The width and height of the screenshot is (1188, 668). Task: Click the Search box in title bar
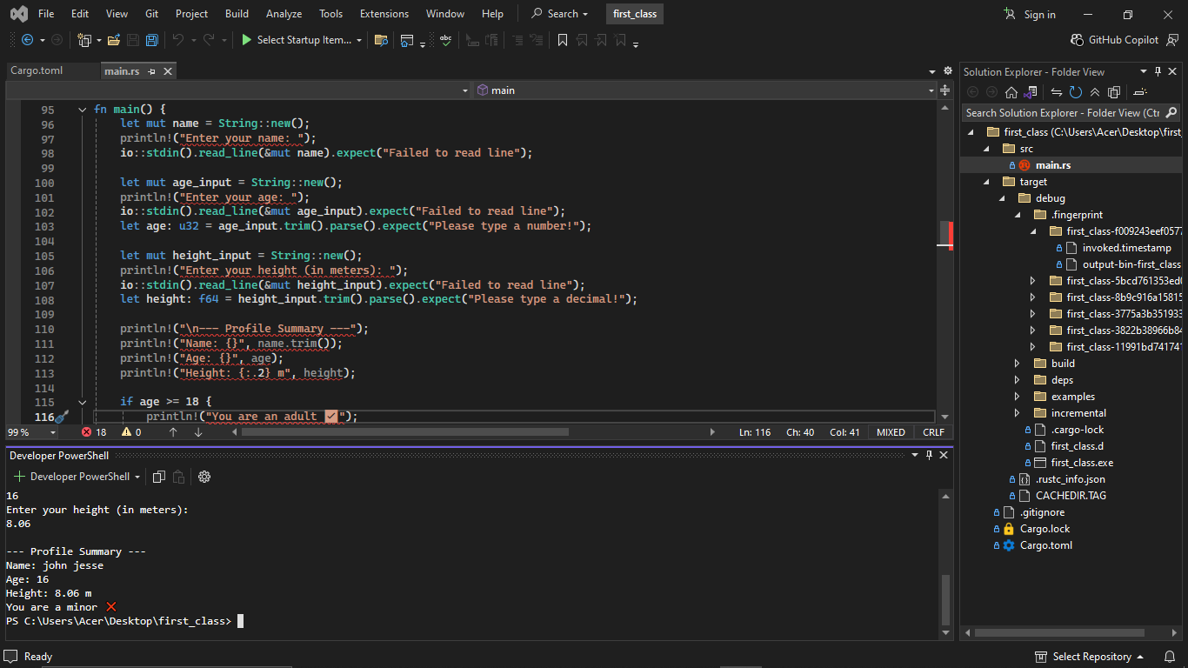coord(561,14)
